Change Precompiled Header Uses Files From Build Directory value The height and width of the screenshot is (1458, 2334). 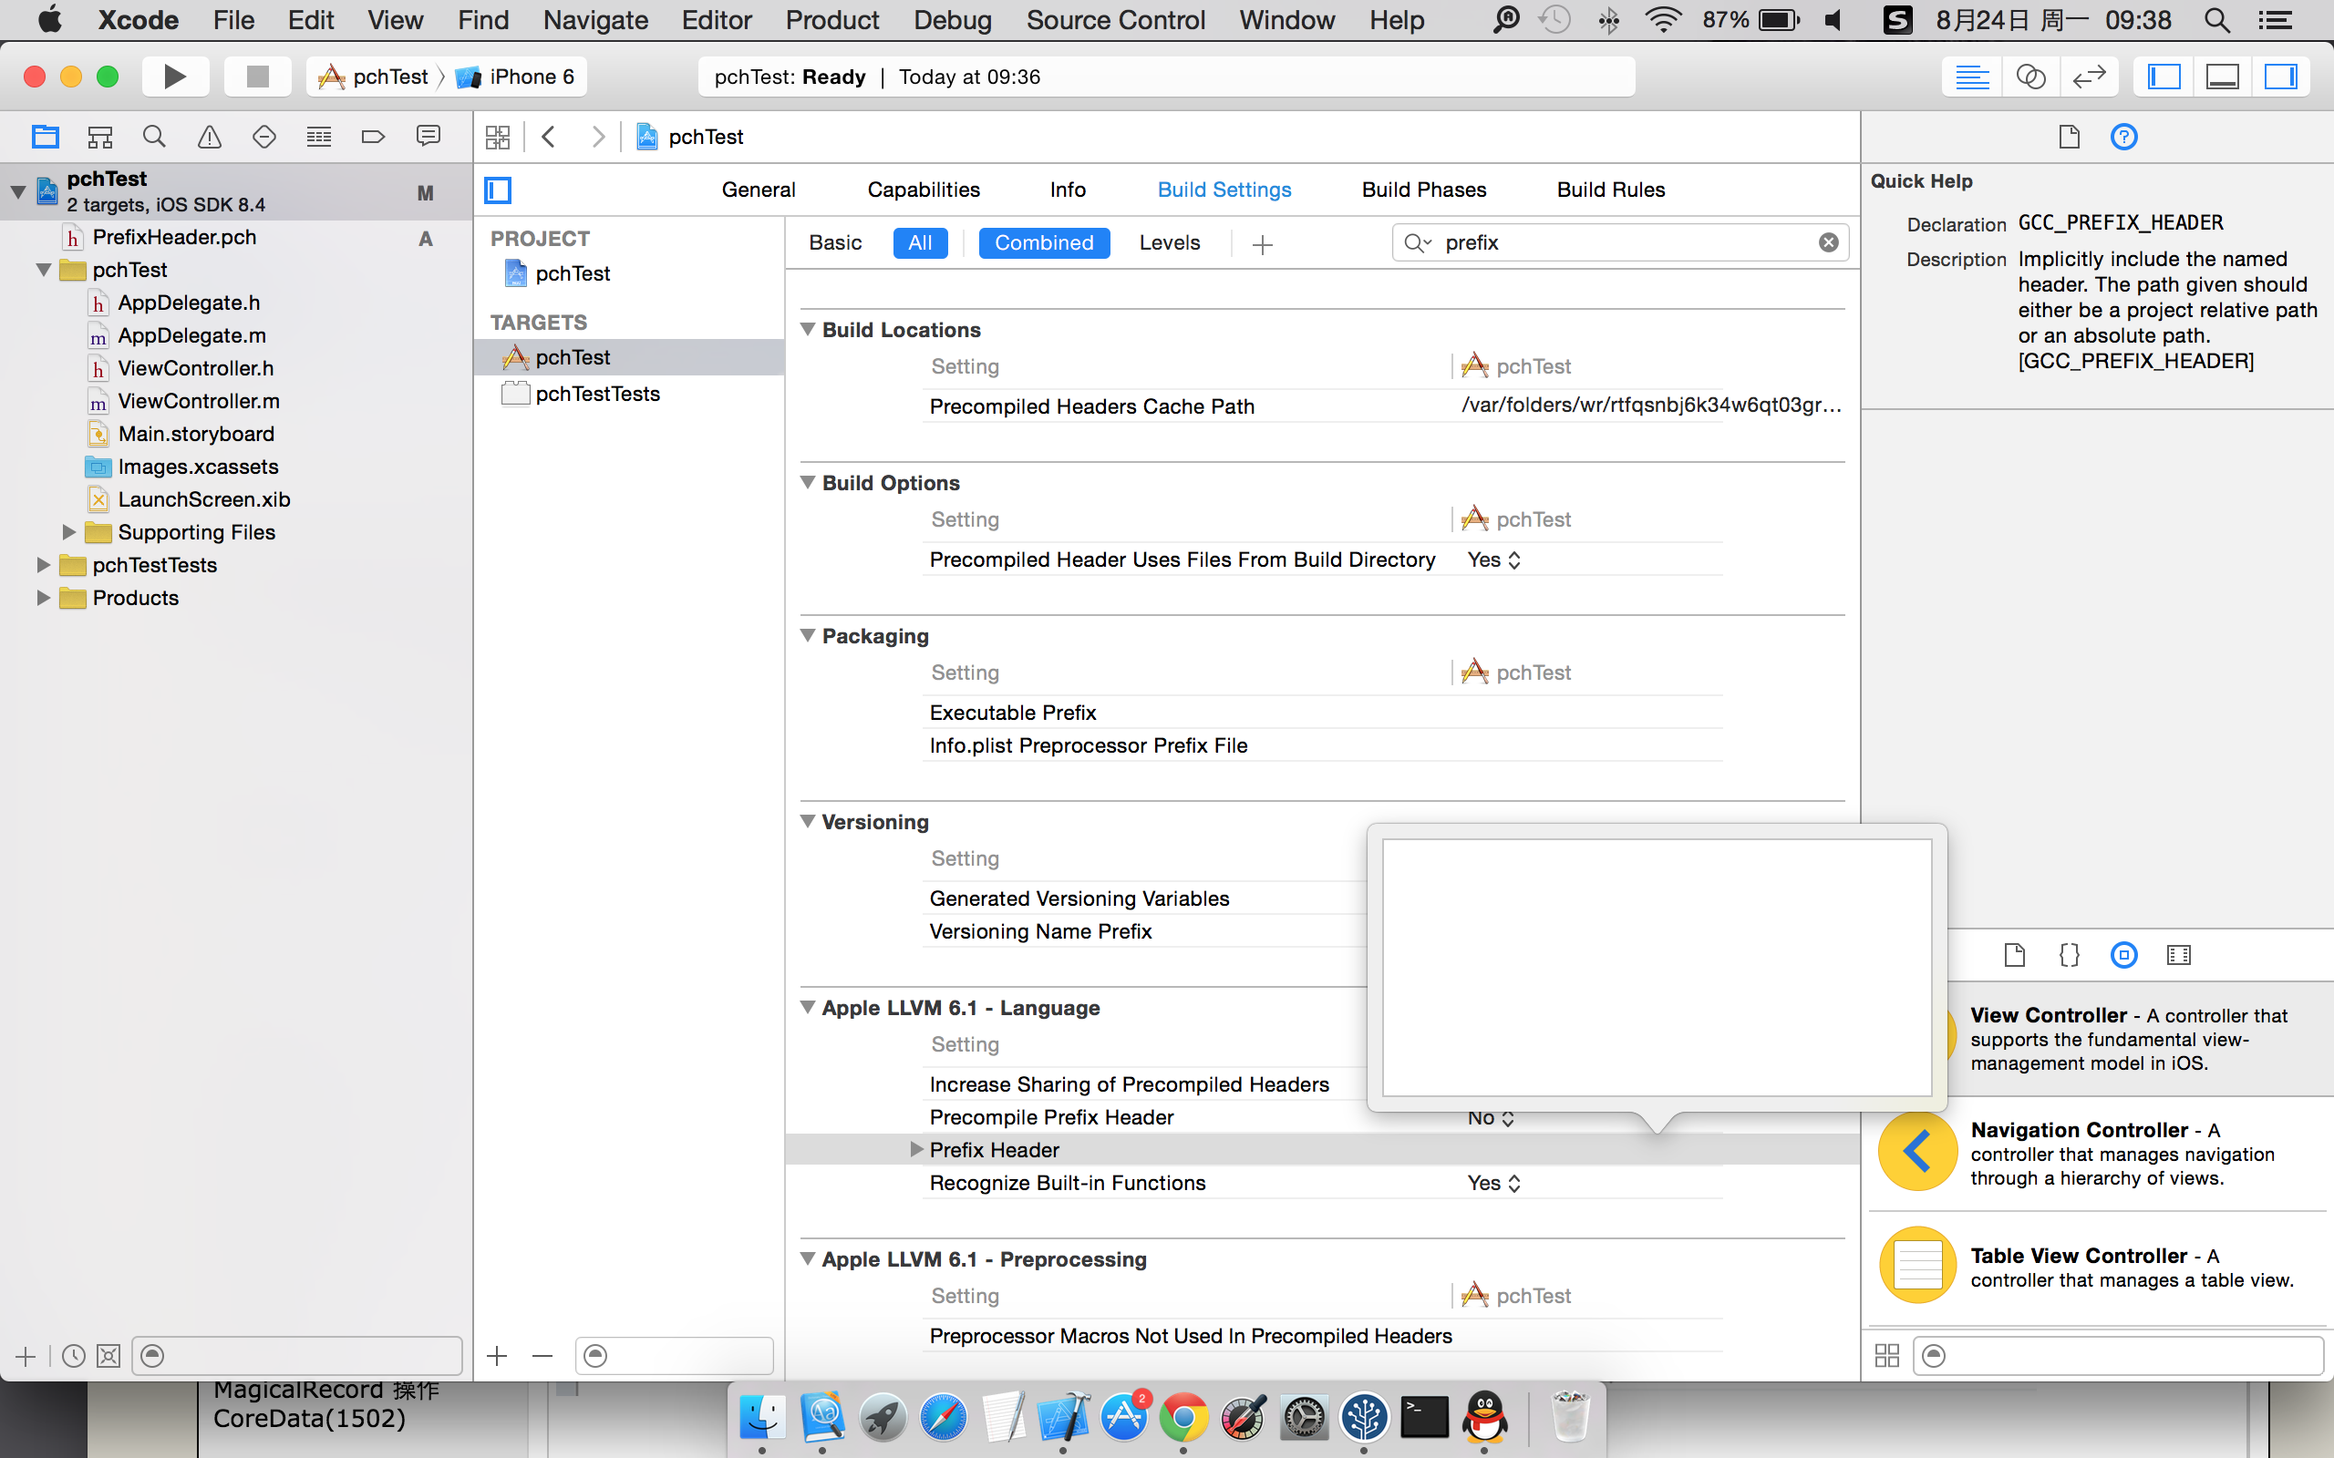pos(1494,560)
